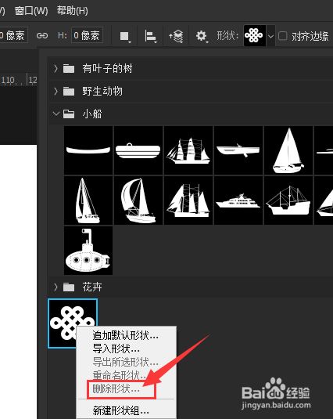Select the submarine shape thumbnail
Viewport: 333px width, 419px height.
[88, 250]
